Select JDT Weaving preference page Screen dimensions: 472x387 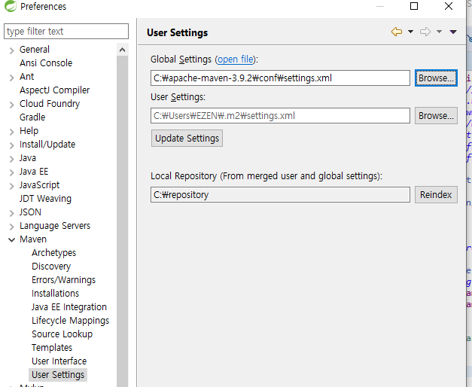[45, 199]
